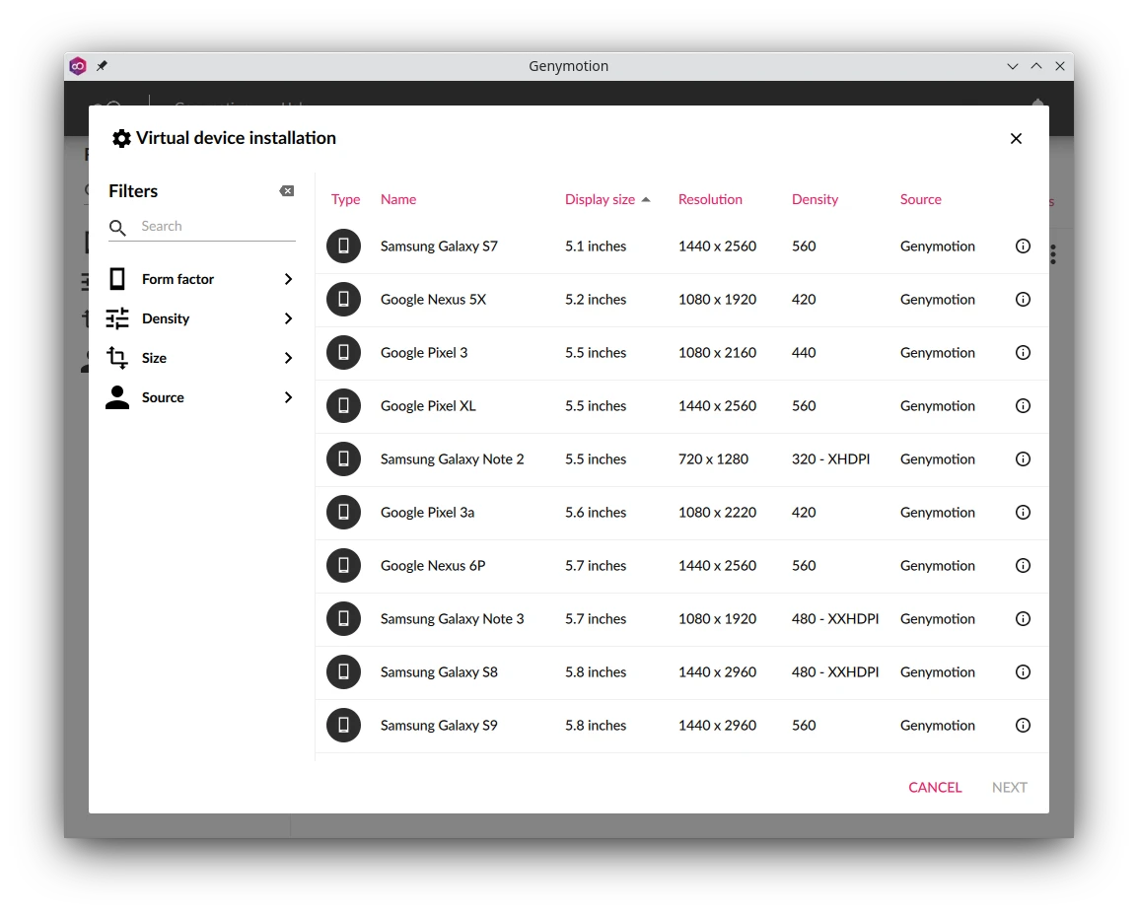Click info icon for Google Pixel 3a
Image resolution: width=1138 pixels, height=914 pixels.
pyautogui.click(x=1023, y=513)
